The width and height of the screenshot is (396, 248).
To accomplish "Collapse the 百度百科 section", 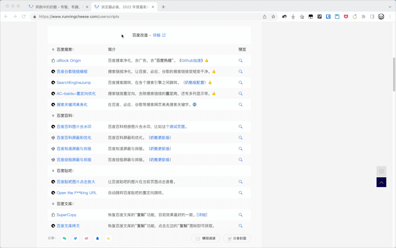I will tap(53, 116).
